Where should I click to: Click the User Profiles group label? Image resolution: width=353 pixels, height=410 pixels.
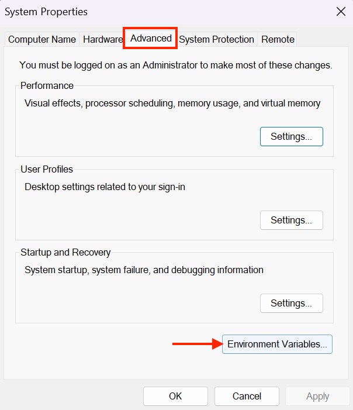click(47, 169)
